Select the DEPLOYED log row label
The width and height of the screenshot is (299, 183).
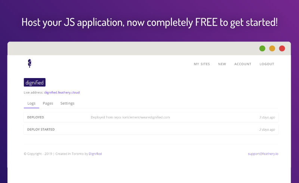[x=36, y=117]
